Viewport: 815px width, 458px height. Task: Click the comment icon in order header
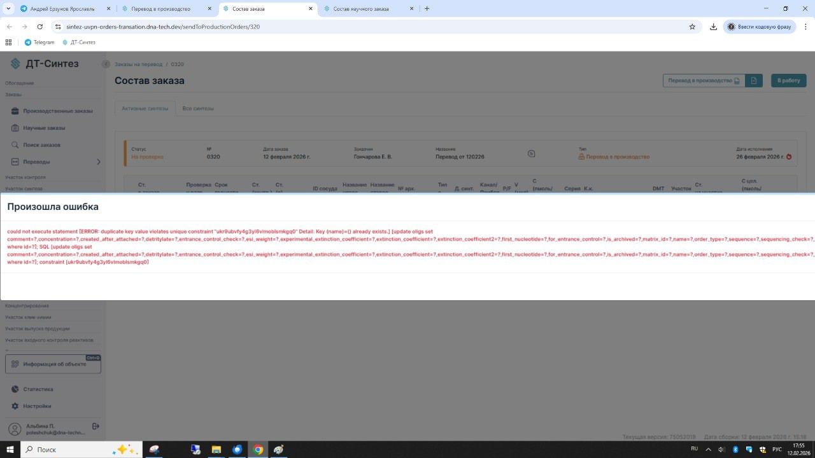[x=532, y=153]
